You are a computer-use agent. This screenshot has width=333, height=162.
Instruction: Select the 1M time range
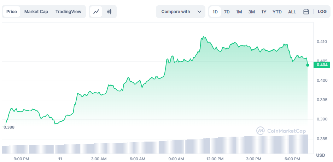coord(239,12)
